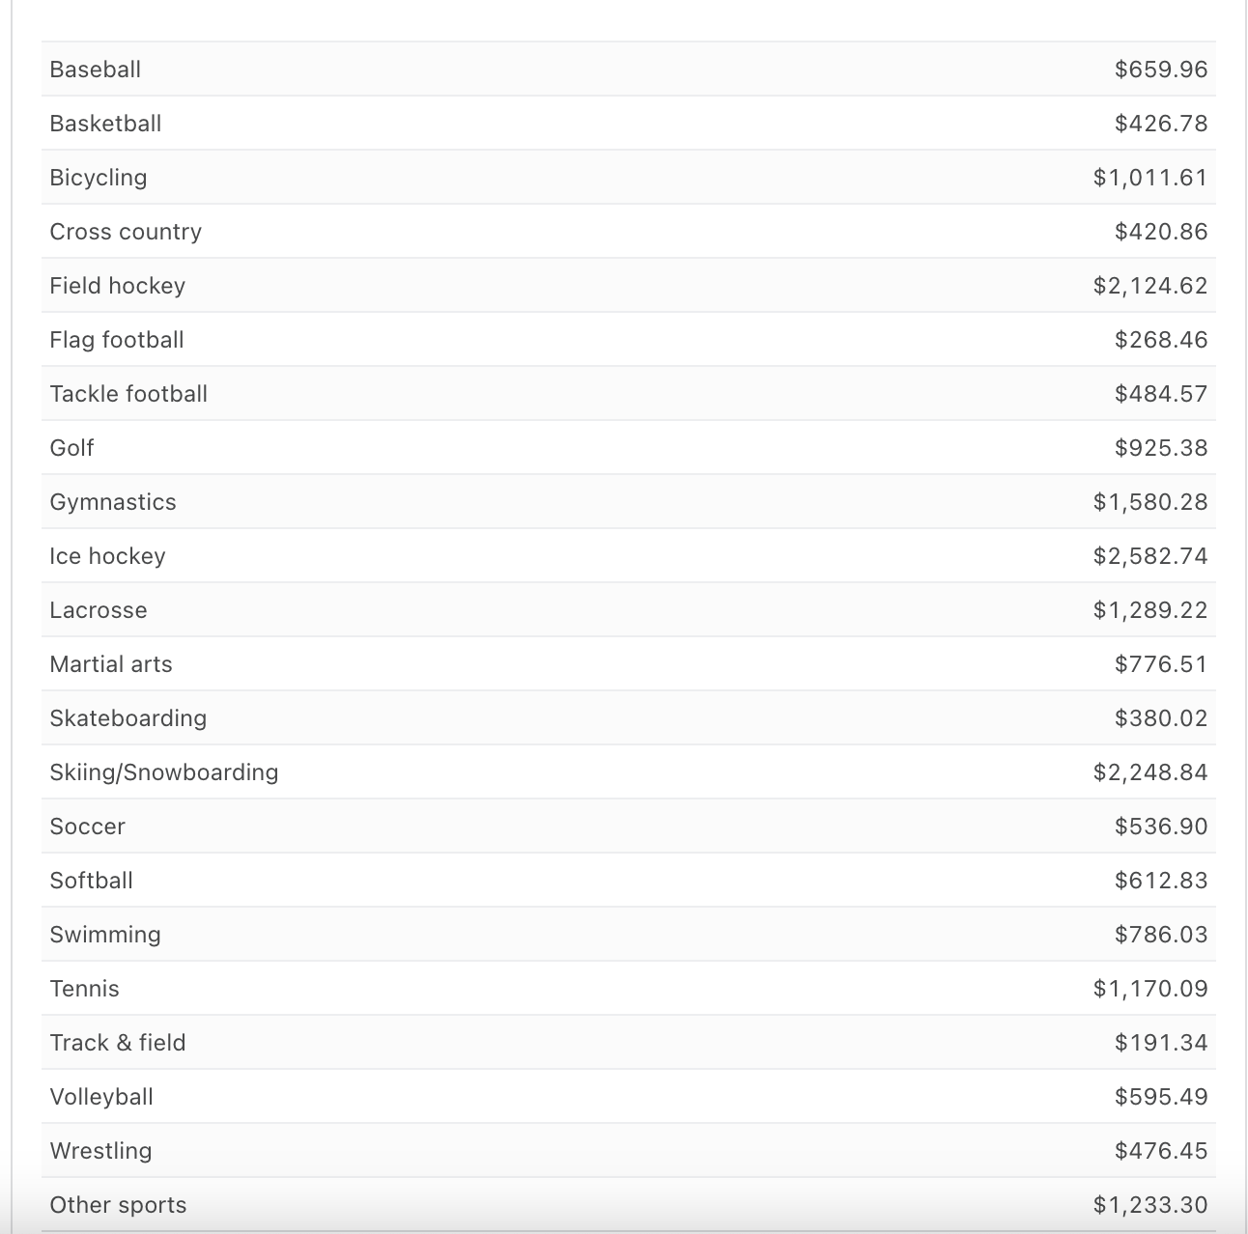
Task: Click Ice hockey amount $2,582.74
Action: pyautogui.click(x=1150, y=556)
